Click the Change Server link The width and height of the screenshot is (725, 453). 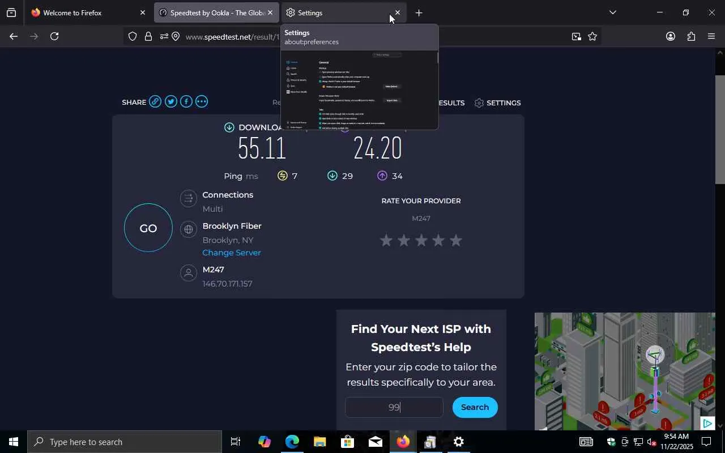point(232,253)
